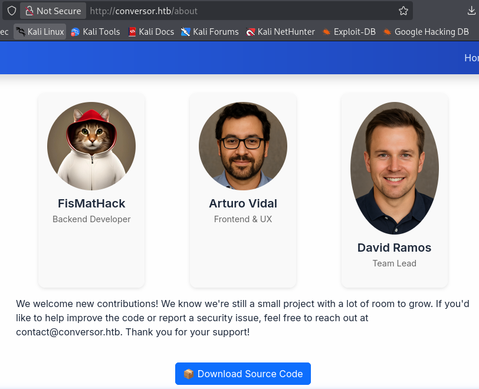Click David Ramos's profile photo
The height and width of the screenshot is (389, 479).
click(395, 168)
